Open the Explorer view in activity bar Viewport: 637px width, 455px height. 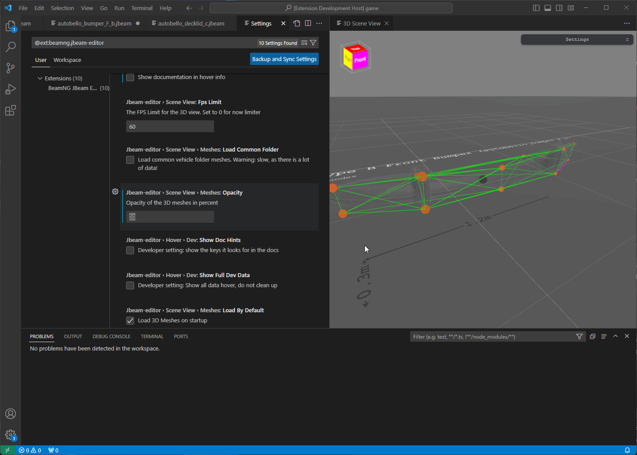click(x=11, y=26)
